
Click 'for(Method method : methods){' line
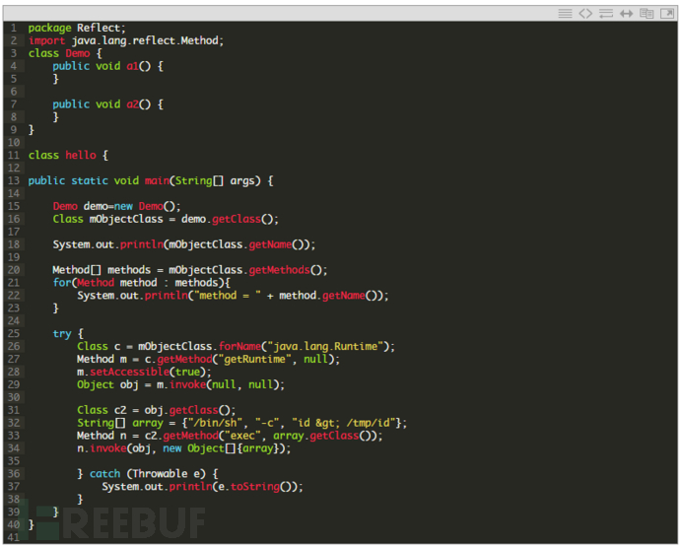tap(141, 283)
